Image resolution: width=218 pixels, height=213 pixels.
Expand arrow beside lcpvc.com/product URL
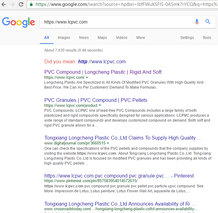[x=100, y=106]
